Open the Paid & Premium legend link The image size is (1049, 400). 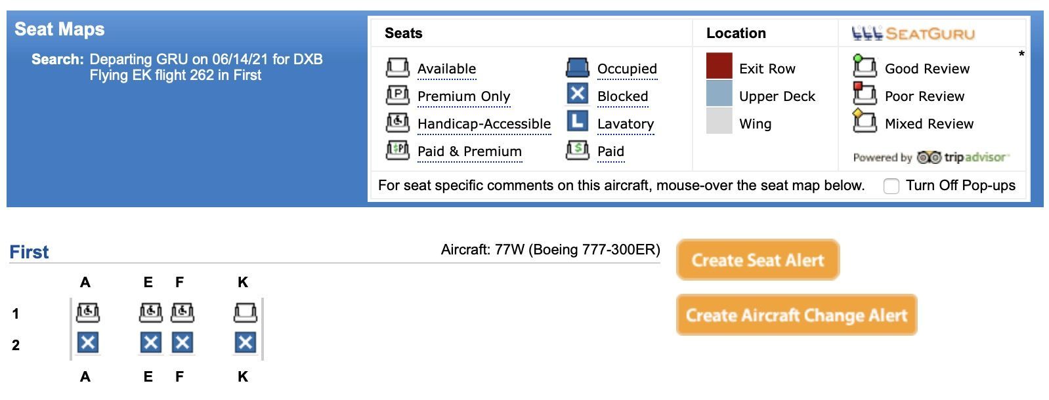click(469, 151)
